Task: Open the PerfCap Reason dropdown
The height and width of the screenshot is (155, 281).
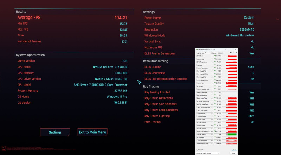Action: (212, 134)
